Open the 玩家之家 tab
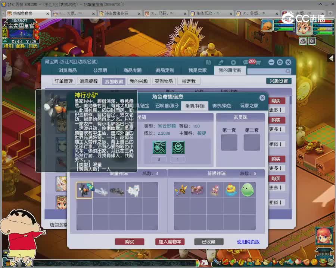336x268 pixels. coord(249,106)
